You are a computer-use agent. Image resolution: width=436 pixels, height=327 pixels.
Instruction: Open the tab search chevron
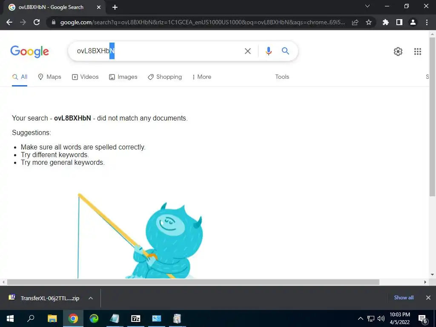tap(367, 6)
